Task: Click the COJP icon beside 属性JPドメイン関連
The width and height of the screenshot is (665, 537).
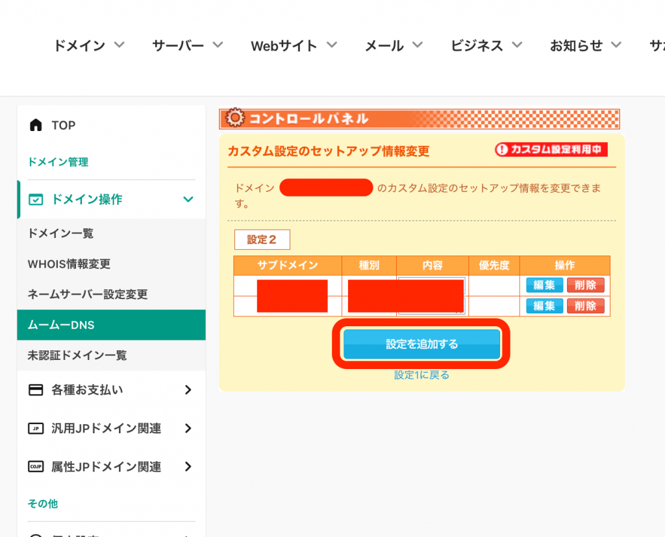Action: tap(37, 466)
